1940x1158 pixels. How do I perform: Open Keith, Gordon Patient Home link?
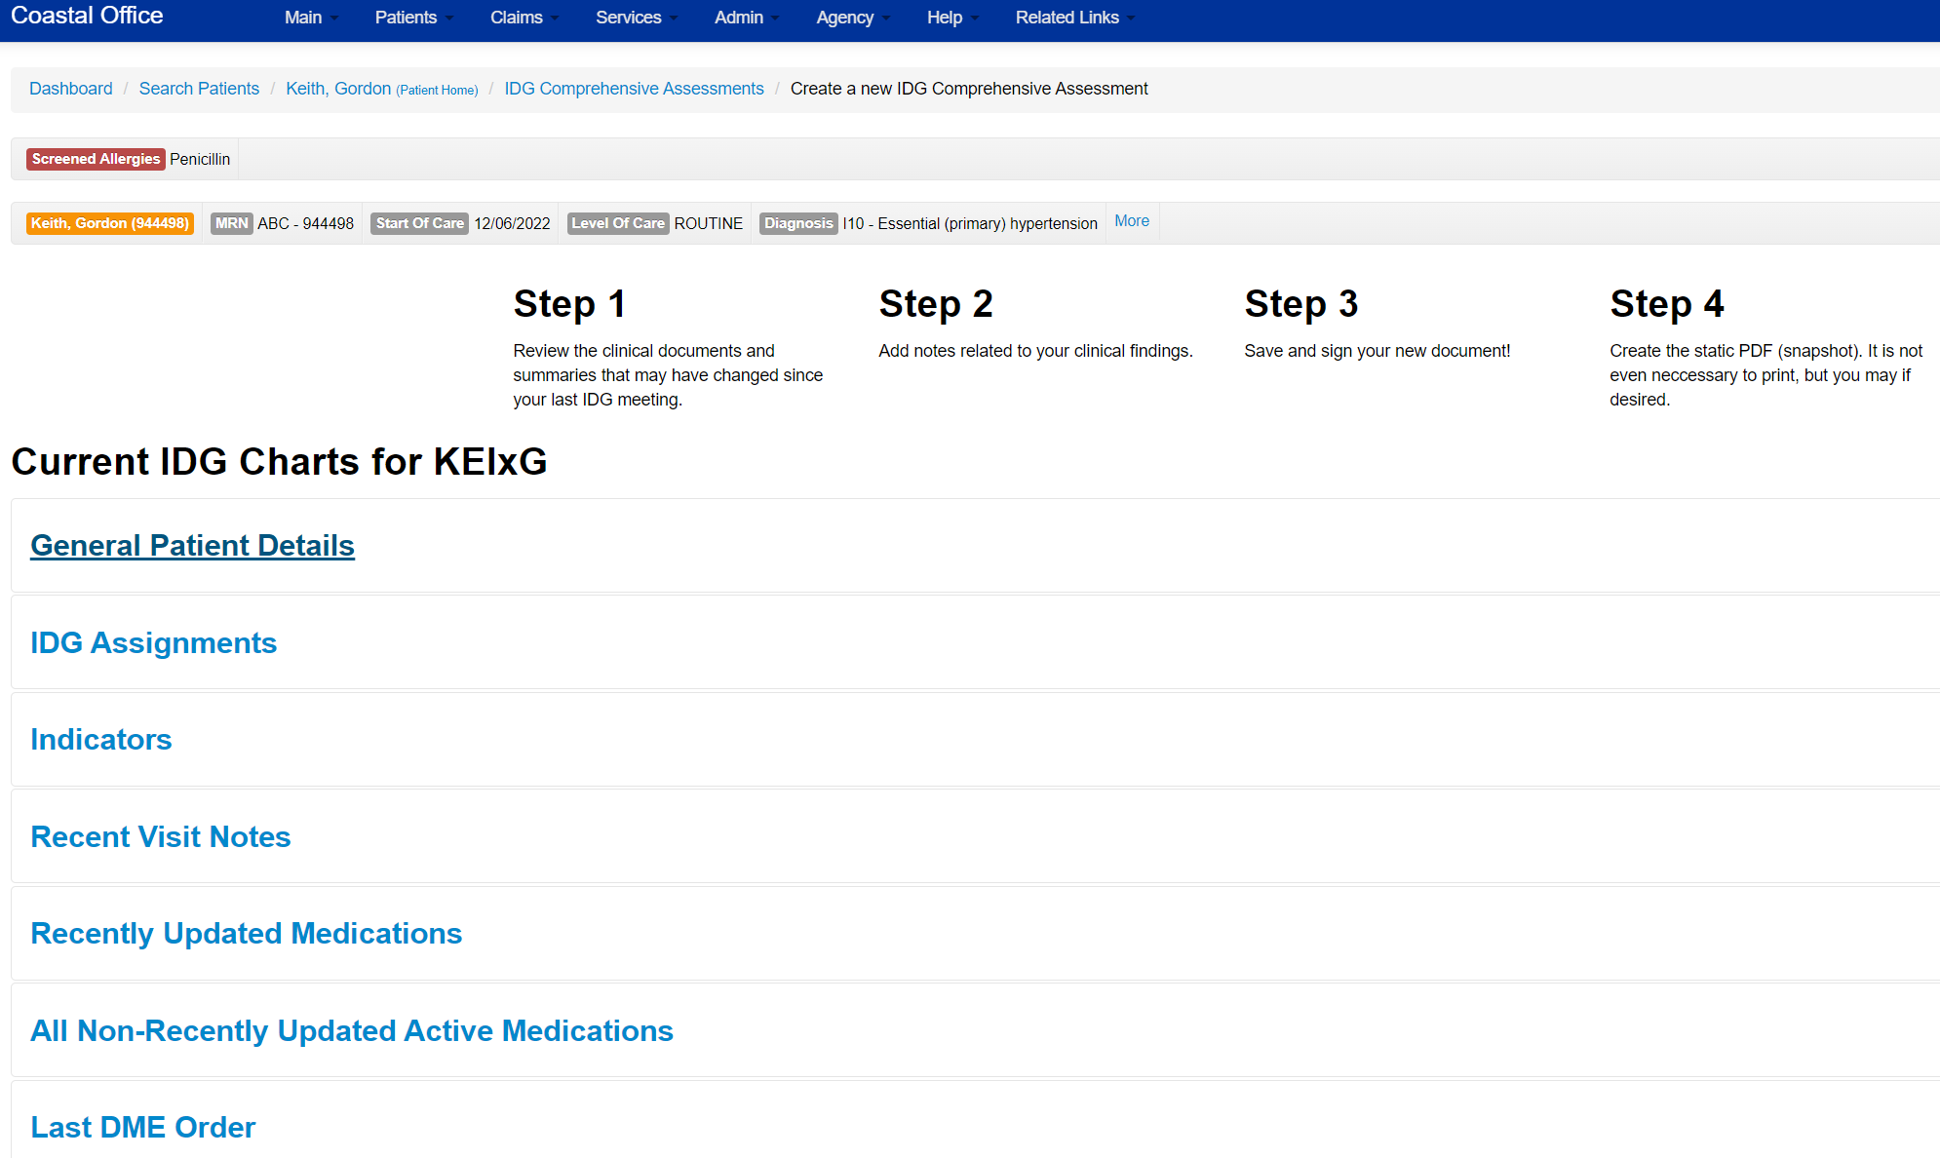[x=381, y=89]
